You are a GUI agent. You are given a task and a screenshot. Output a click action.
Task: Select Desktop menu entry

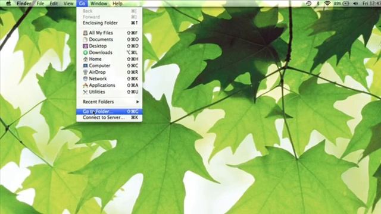pyautogui.click(x=110, y=46)
